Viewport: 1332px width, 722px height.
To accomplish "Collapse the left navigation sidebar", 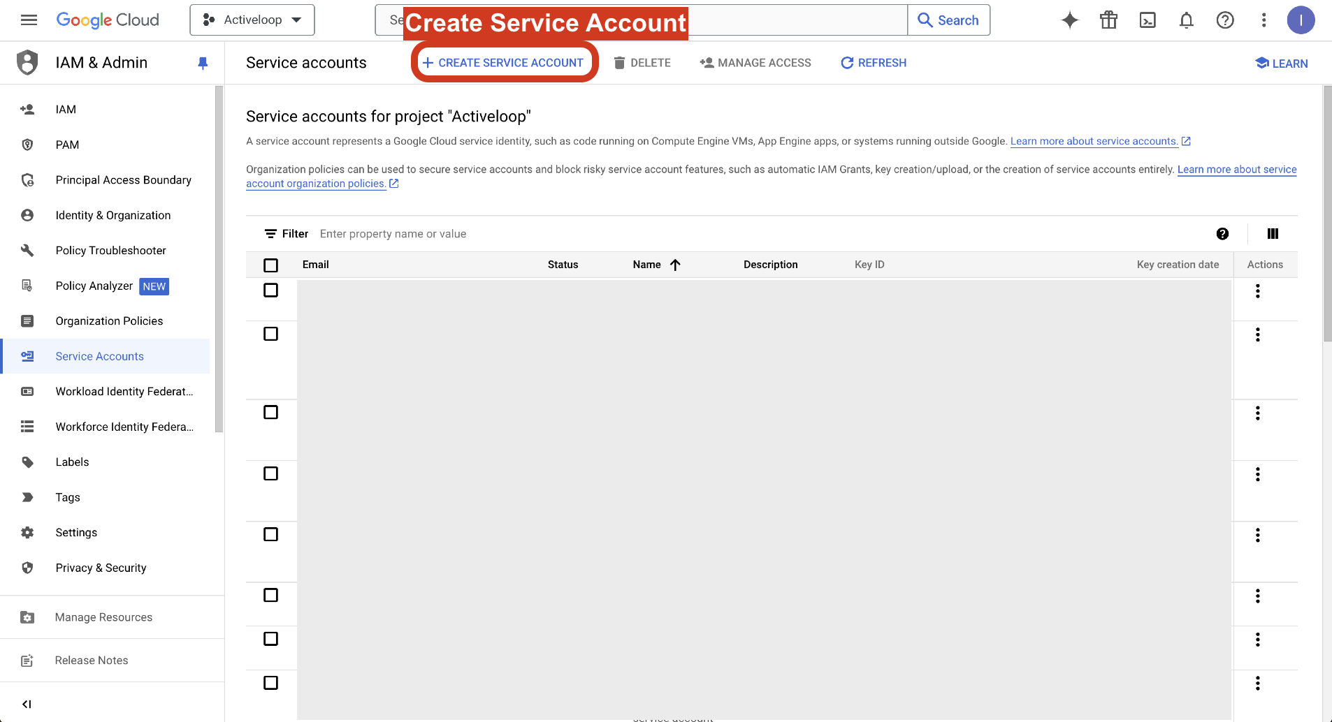I will pos(27,704).
